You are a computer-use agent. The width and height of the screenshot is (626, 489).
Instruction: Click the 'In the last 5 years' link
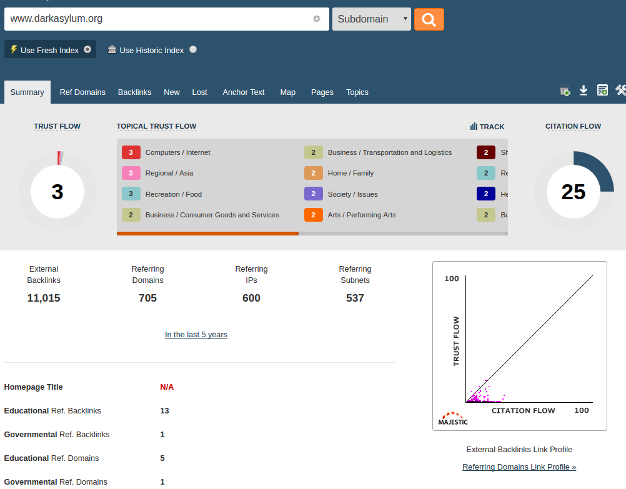coord(196,335)
